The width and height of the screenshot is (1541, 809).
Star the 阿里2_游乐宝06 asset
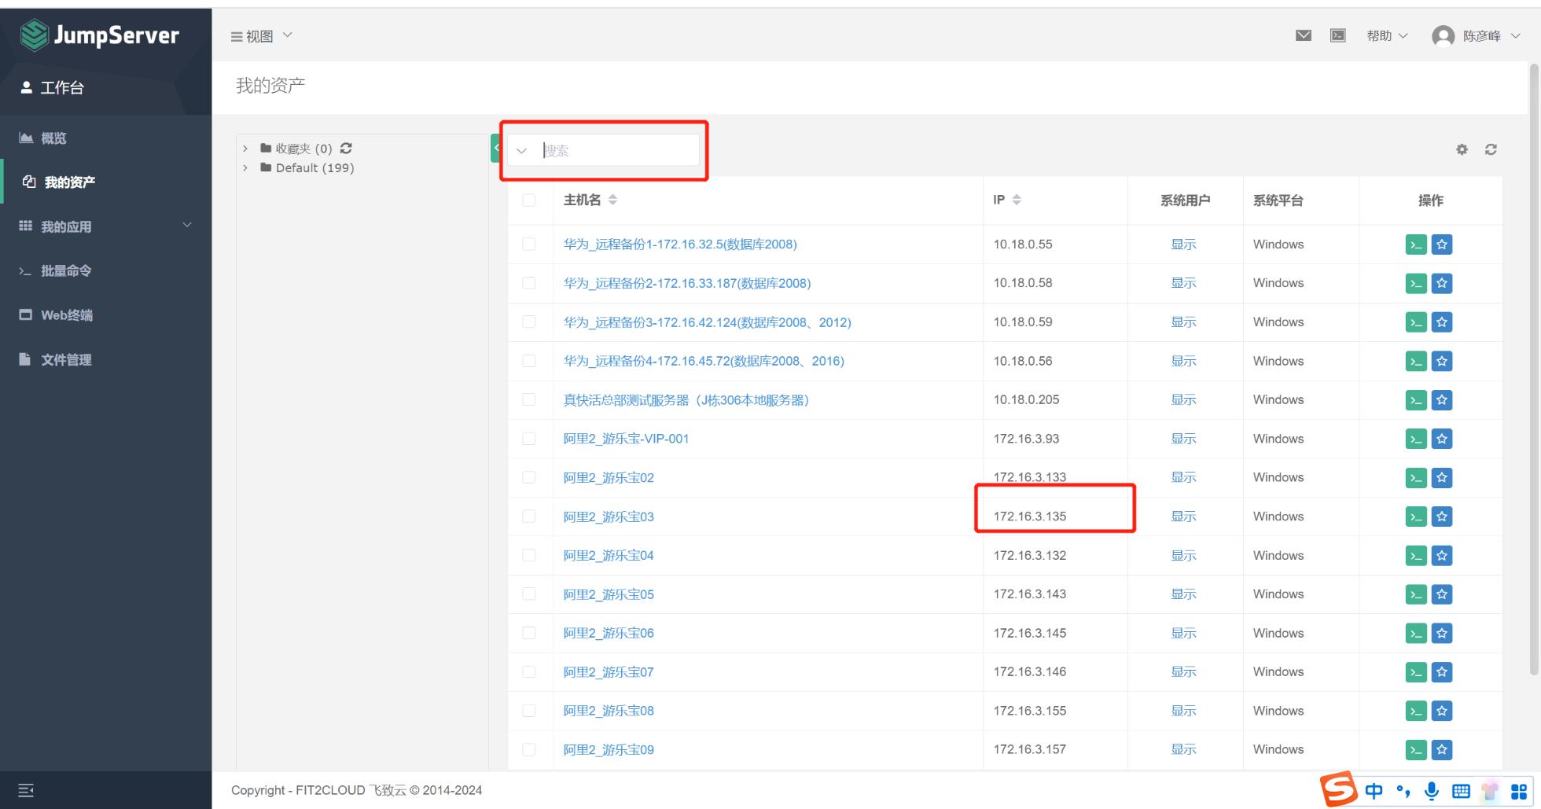[1442, 633]
